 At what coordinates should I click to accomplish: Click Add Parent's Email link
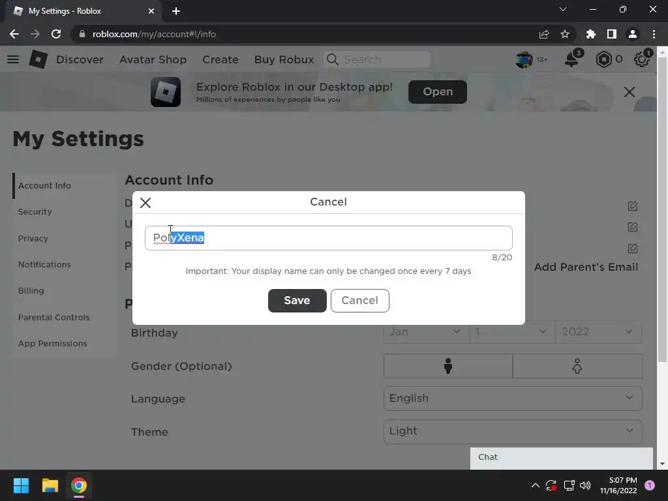pos(586,267)
